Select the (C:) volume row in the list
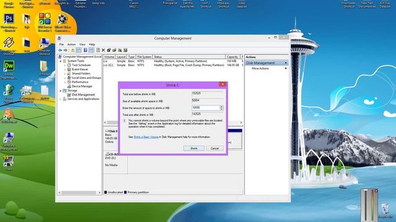 pos(173,65)
